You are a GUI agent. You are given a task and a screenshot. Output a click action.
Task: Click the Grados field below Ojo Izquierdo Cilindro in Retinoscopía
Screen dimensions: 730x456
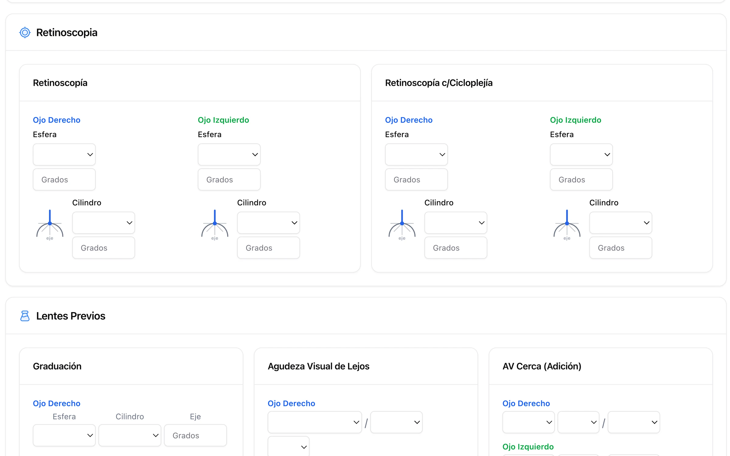(x=268, y=248)
